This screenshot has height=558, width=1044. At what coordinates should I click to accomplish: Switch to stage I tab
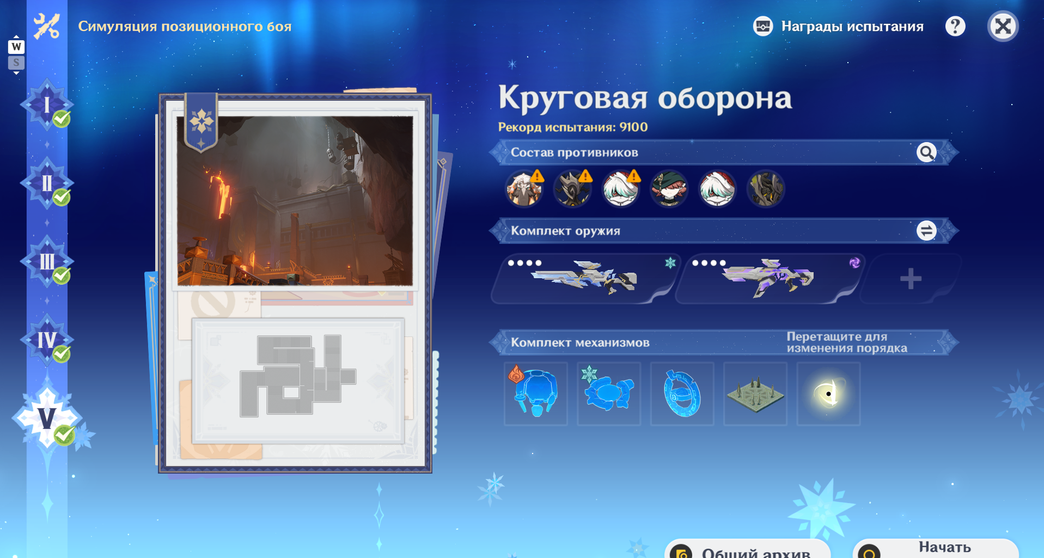point(47,106)
